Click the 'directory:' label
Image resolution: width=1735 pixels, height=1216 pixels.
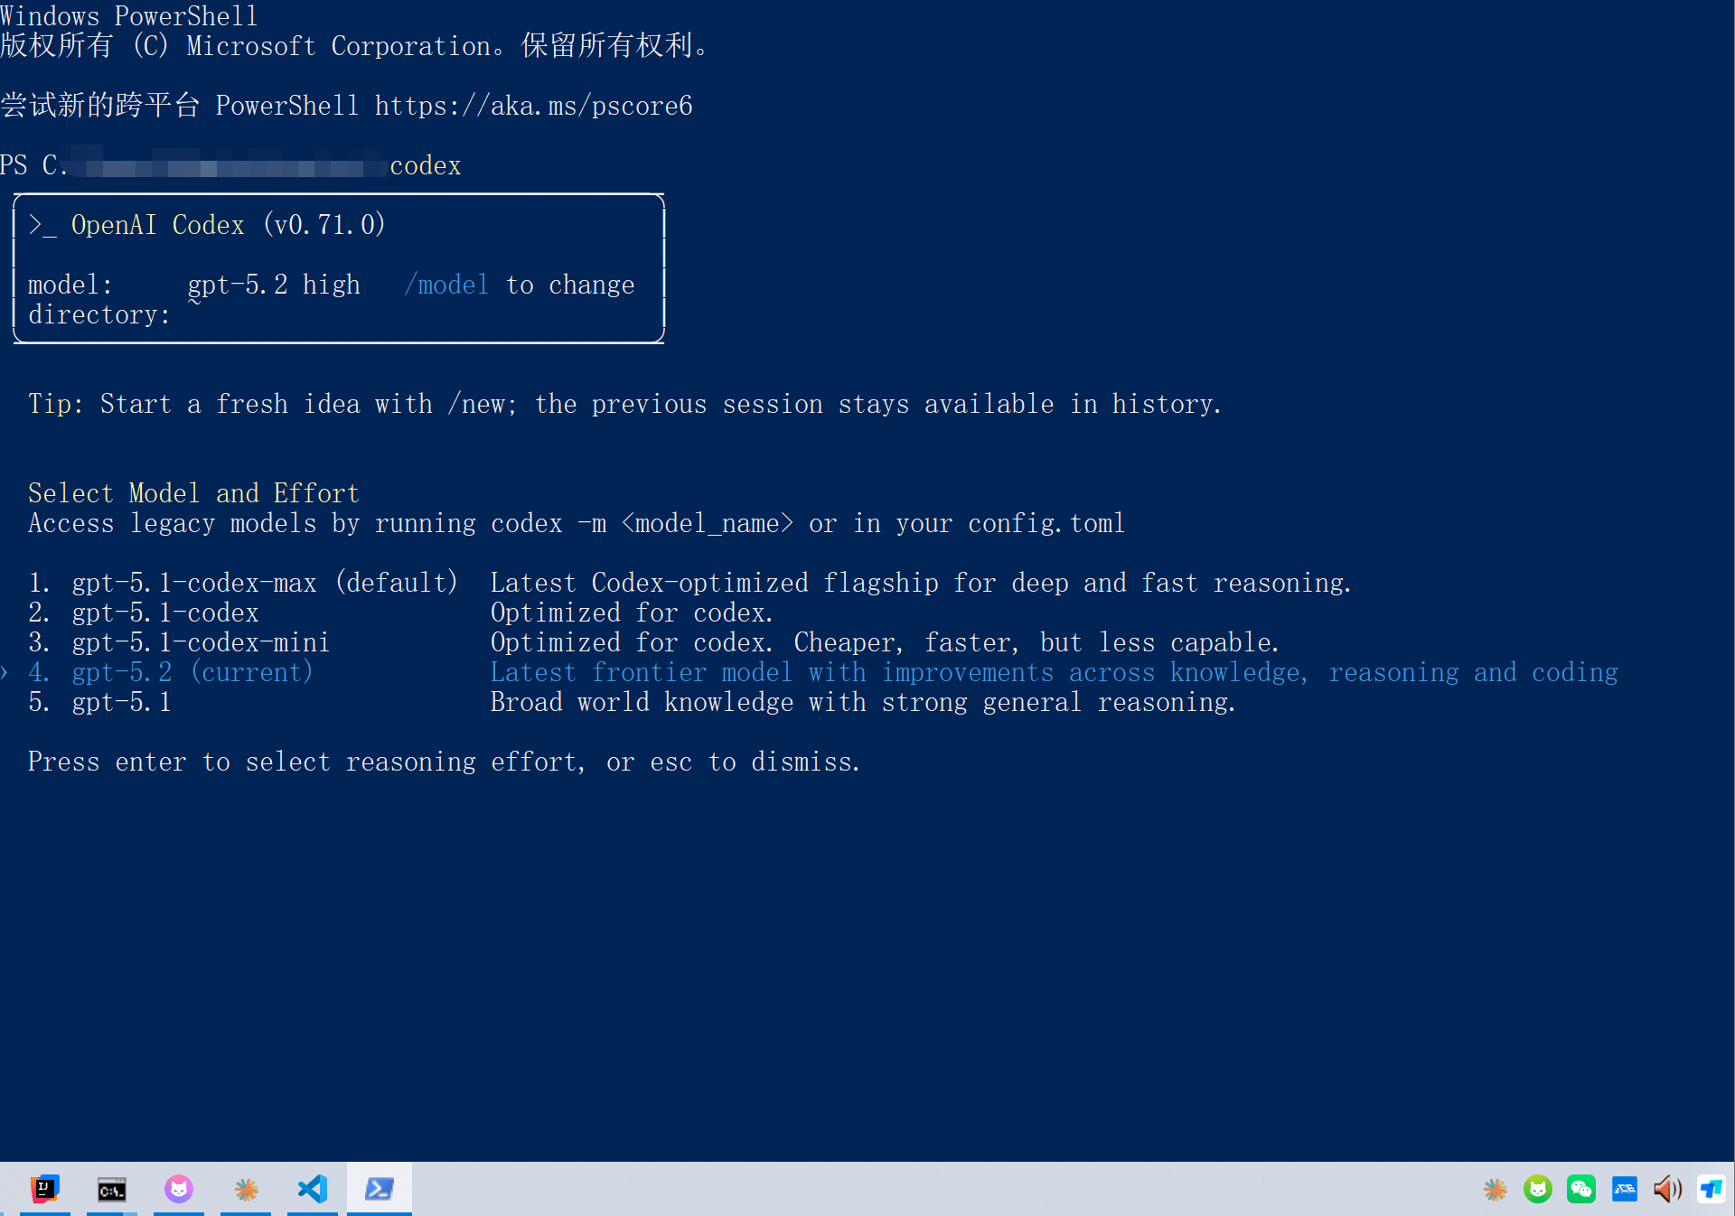pos(99,314)
